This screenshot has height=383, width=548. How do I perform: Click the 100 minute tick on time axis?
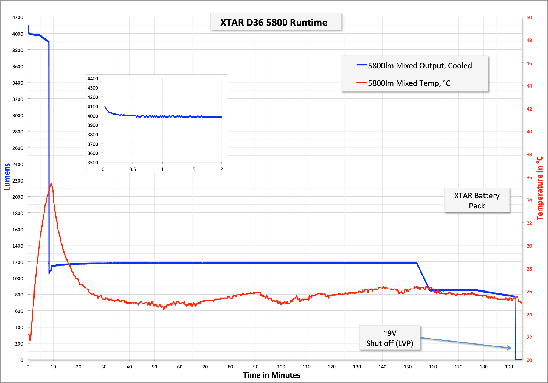(x=281, y=367)
